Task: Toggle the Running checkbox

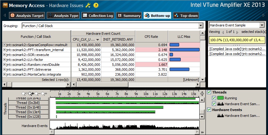Action: pos(214,98)
